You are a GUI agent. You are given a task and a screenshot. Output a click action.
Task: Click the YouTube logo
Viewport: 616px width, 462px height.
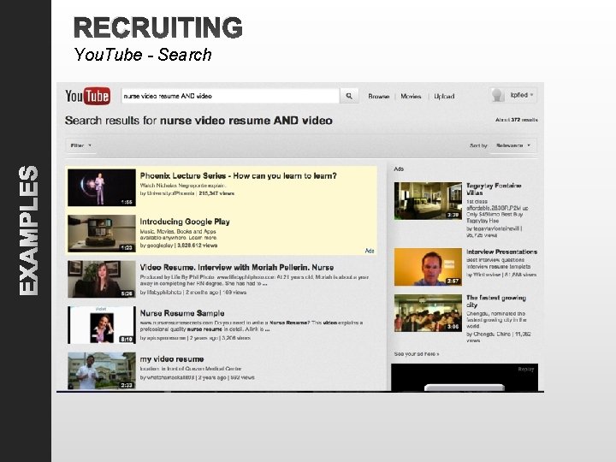click(x=87, y=96)
